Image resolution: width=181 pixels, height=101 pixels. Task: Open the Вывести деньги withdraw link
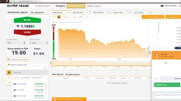point(94,6)
